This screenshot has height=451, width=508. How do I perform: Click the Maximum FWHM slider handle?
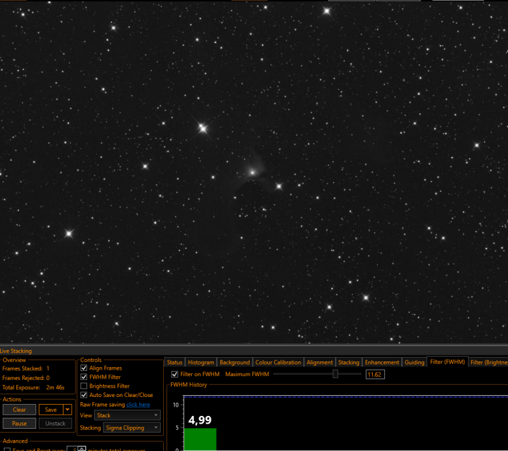click(335, 374)
